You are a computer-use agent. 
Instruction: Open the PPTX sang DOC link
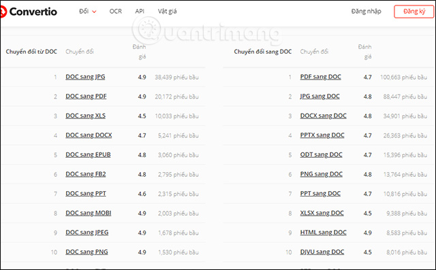[x=322, y=135]
